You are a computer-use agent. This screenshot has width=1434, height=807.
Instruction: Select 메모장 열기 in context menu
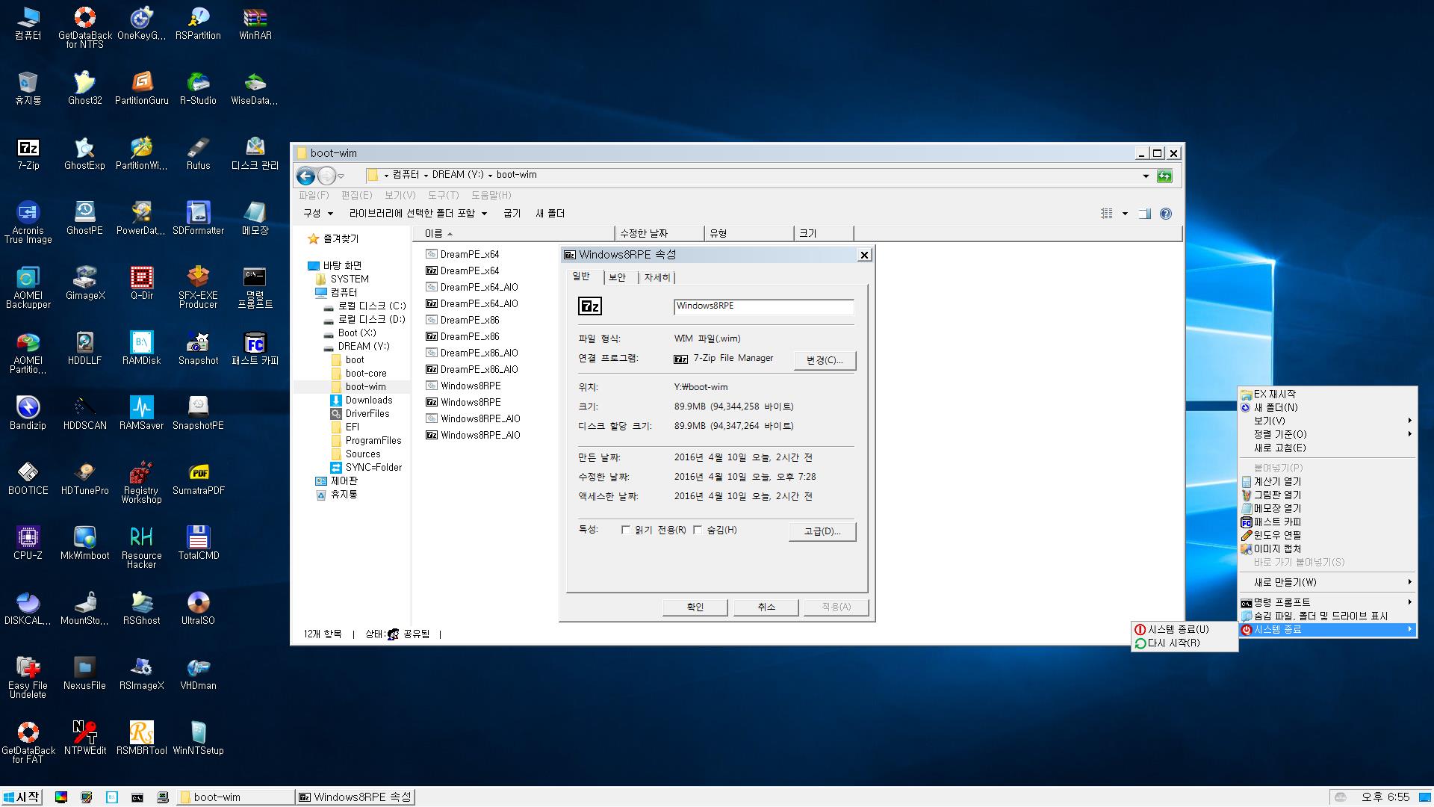coord(1327,508)
